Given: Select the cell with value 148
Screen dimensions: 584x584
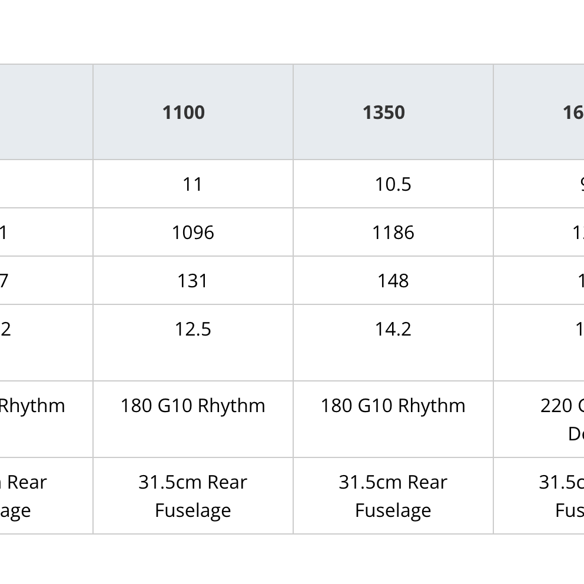Looking at the screenshot, I should (393, 281).
